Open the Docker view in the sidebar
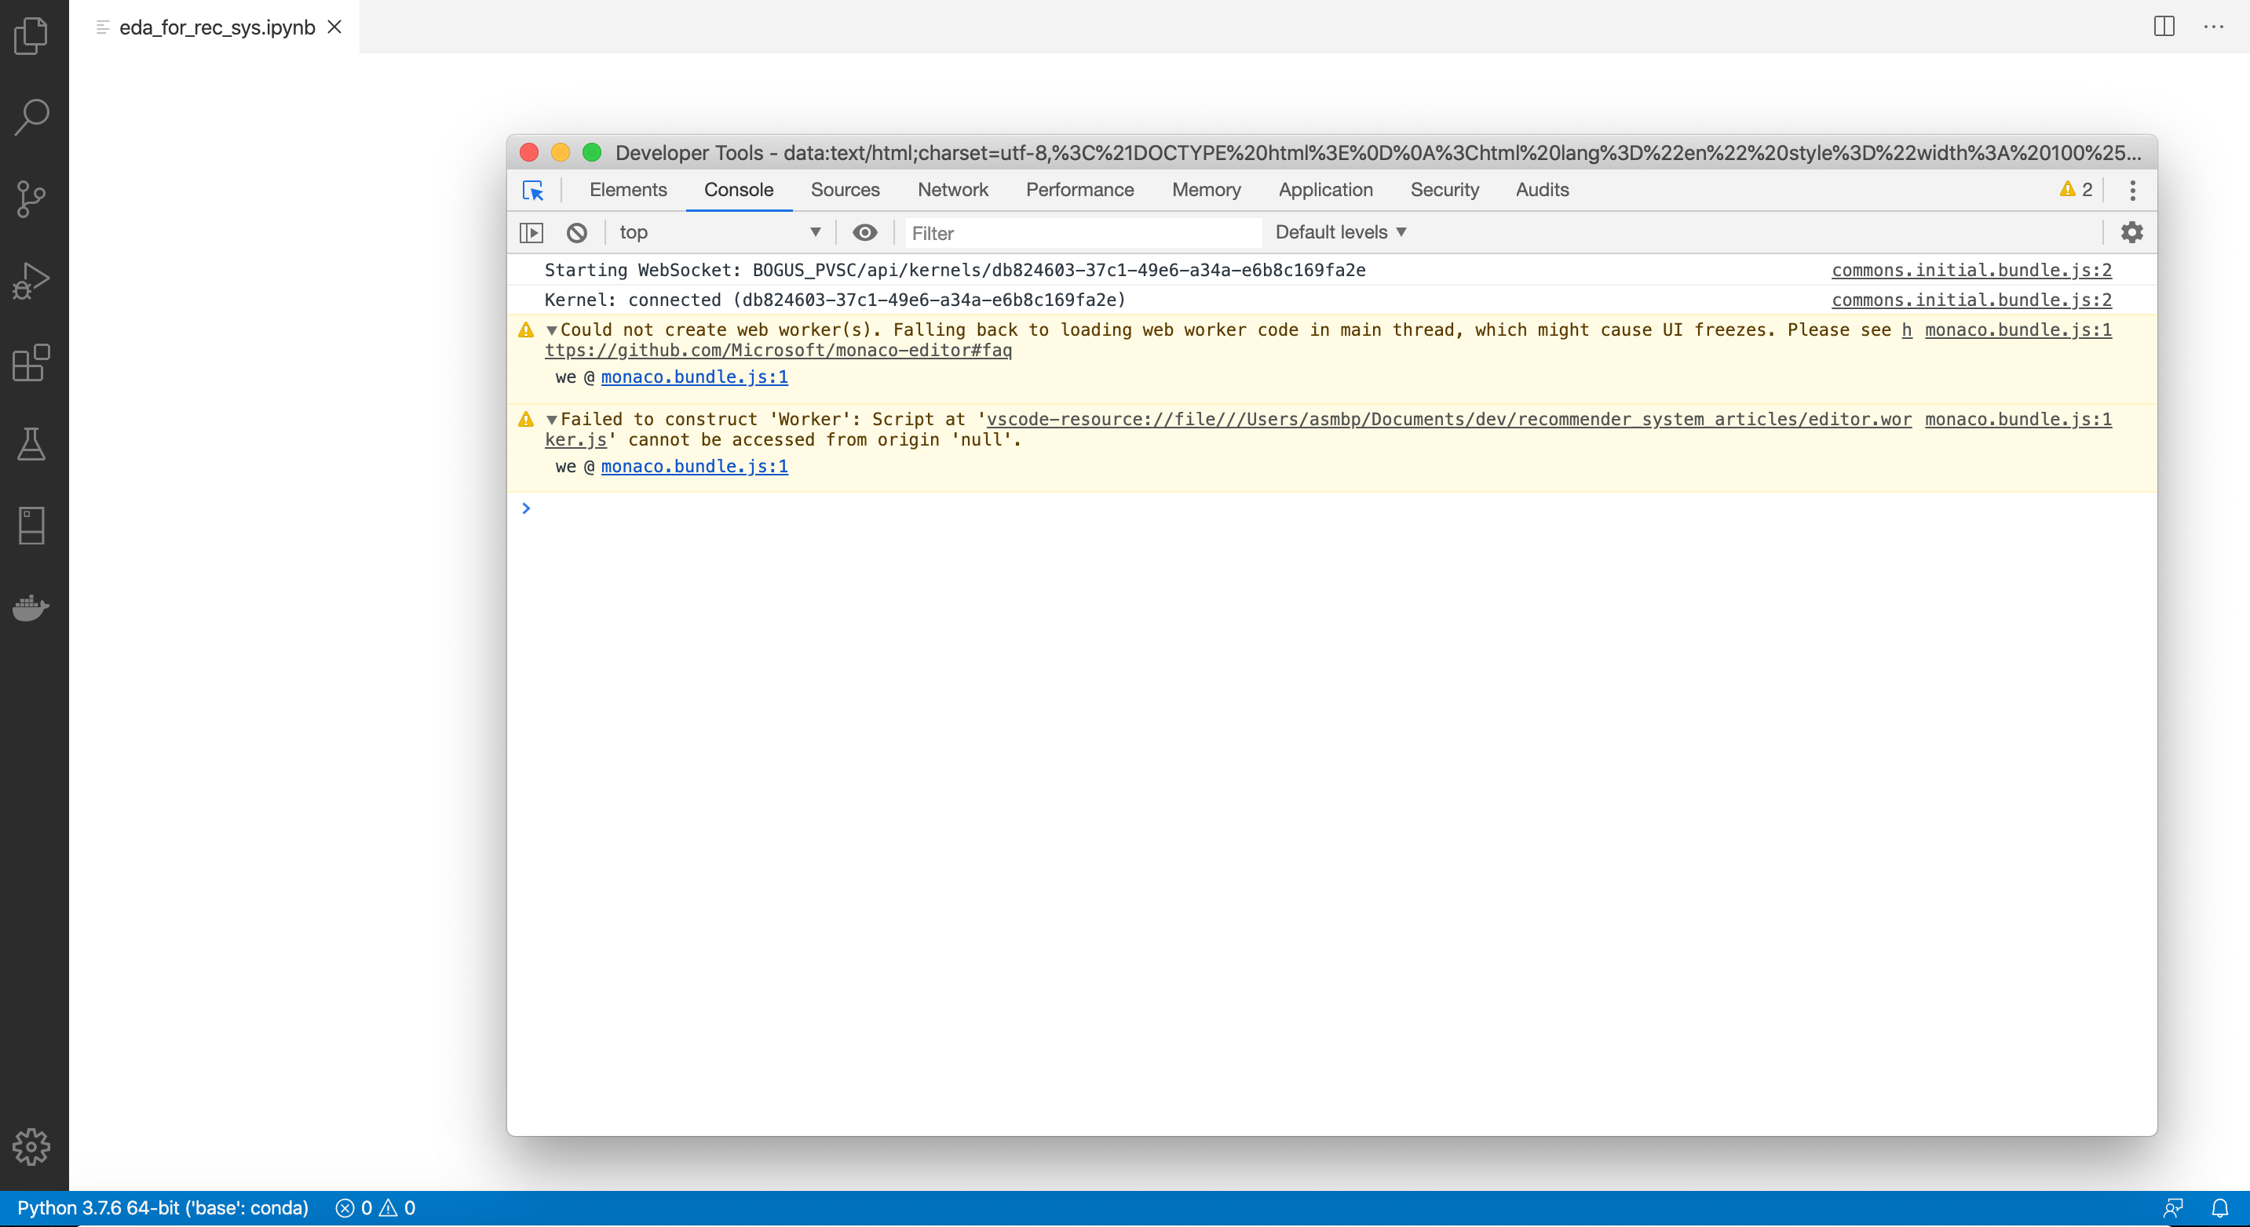The height and width of the screenshot is (1227, 2250). (31, 608)
